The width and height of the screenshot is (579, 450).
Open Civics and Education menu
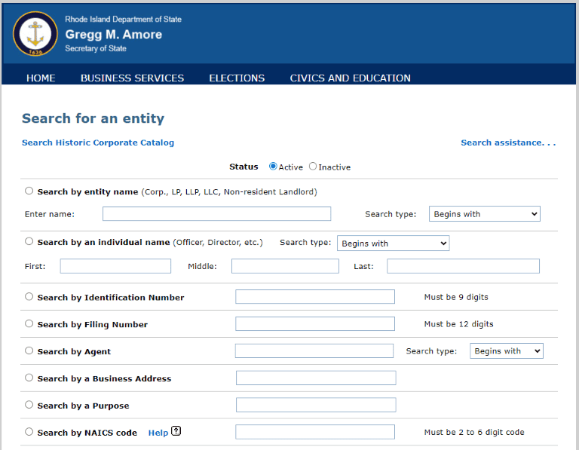coord(350,78)
